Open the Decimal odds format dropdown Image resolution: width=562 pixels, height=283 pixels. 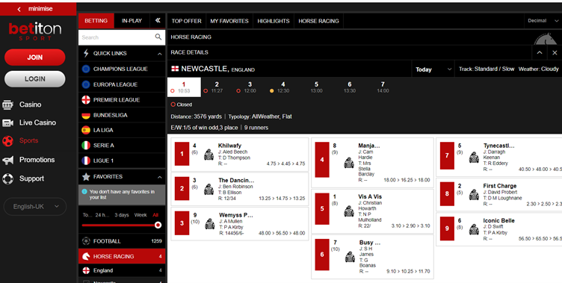coord(543,21)
